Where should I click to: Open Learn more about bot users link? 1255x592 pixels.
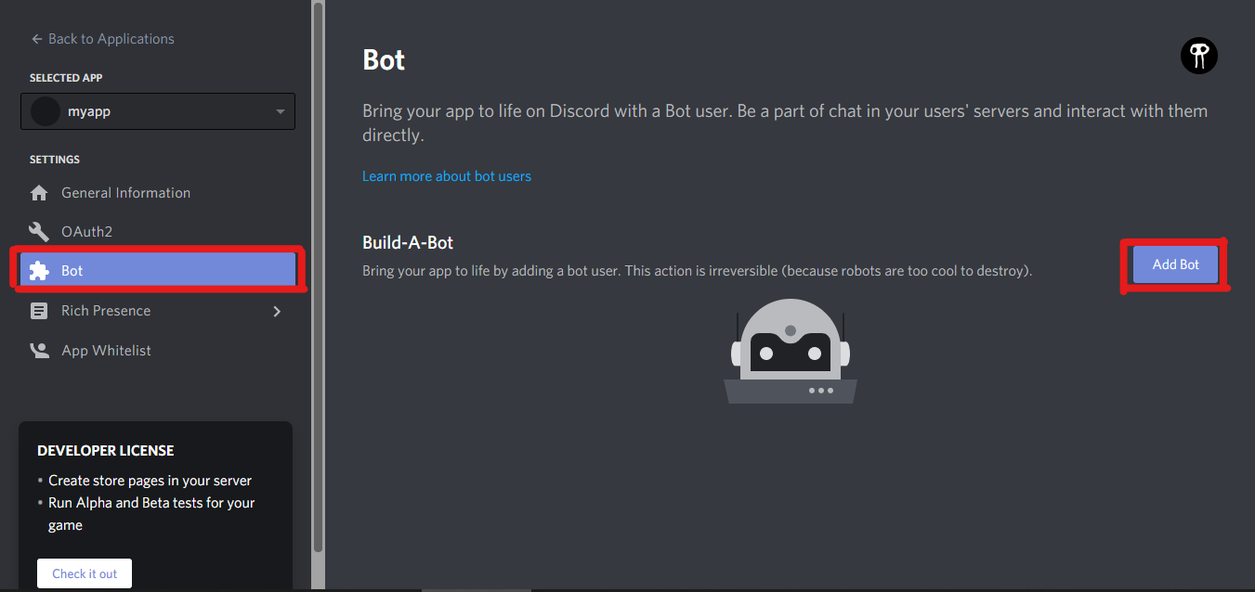(x=447, y=176)
